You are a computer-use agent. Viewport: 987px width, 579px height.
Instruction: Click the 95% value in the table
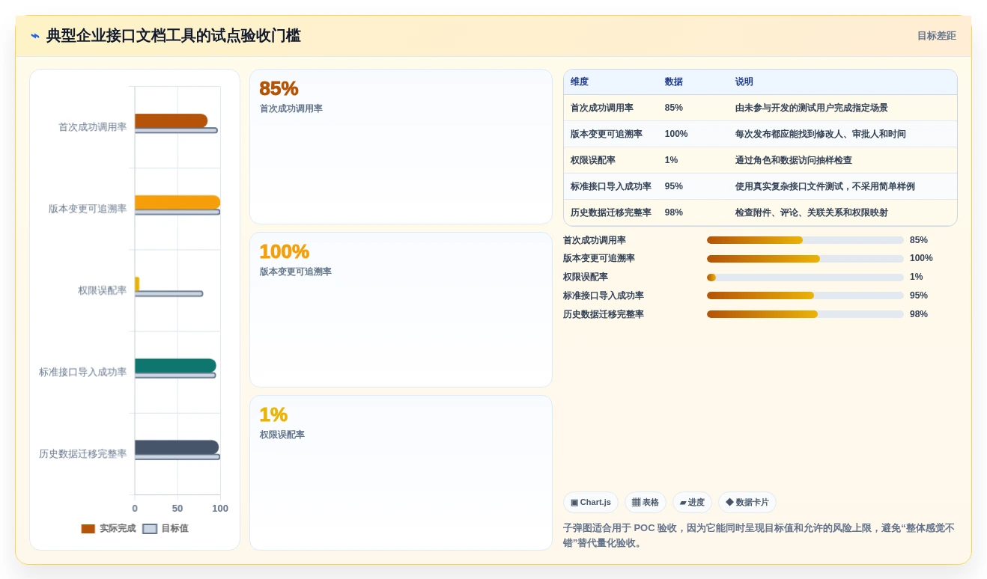[674, 186]
